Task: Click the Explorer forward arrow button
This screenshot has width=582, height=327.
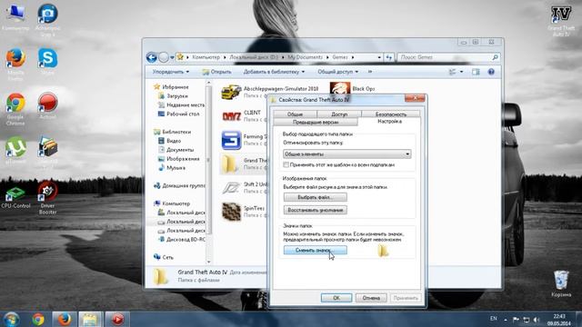Action: click(164, 57)
